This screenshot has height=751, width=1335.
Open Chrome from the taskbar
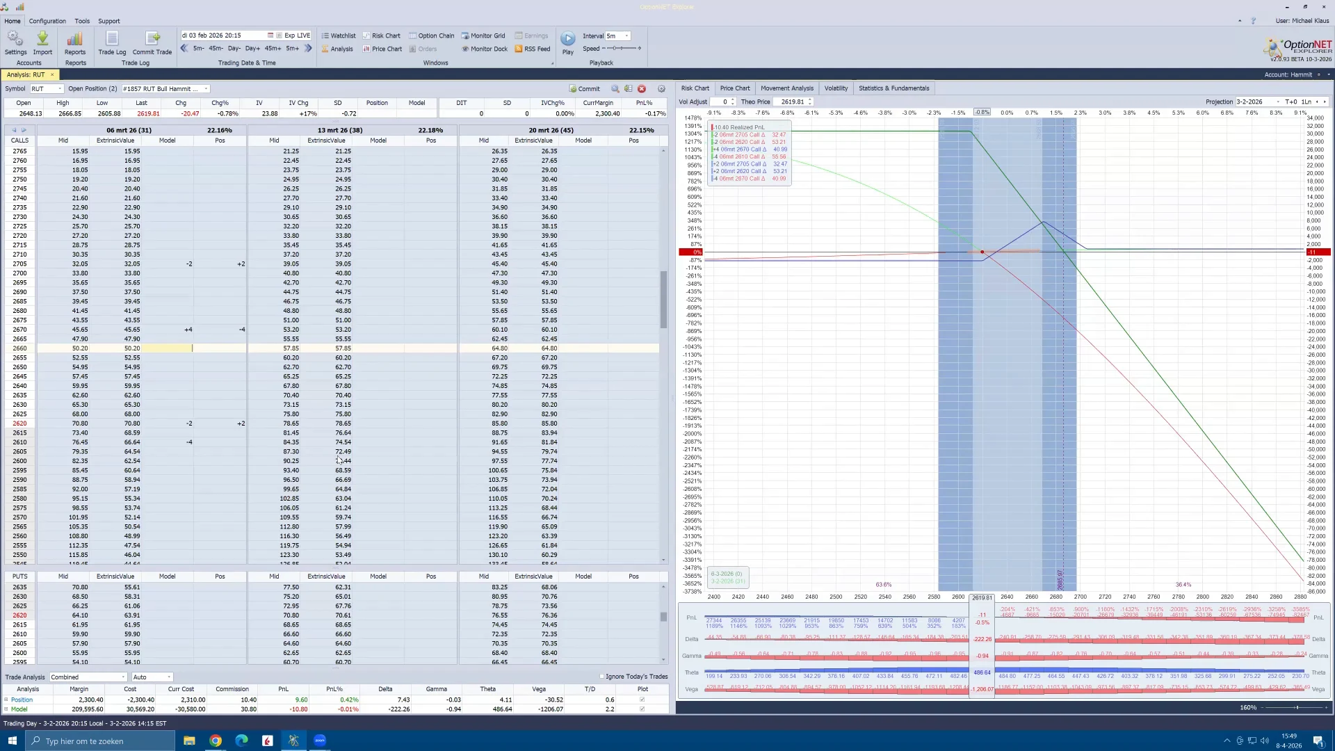point(216,741)
